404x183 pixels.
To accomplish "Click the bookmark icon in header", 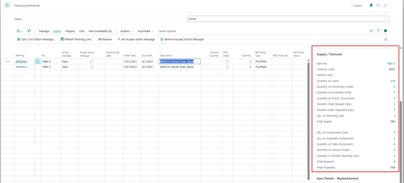I will [x=371, y=5].
